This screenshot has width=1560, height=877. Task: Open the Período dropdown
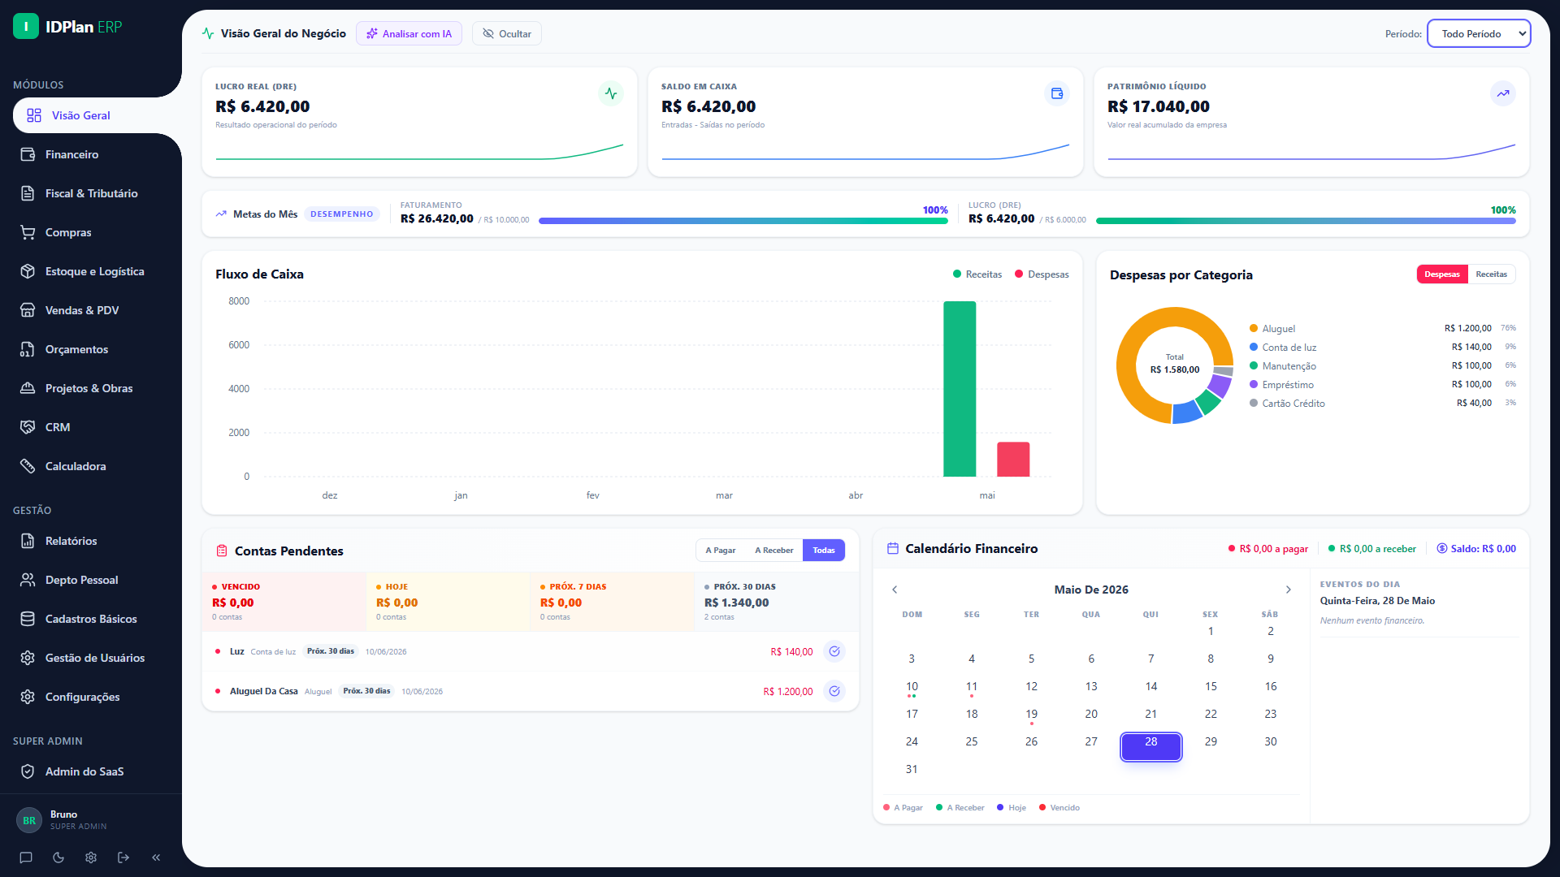click(x=1479, y=33)
